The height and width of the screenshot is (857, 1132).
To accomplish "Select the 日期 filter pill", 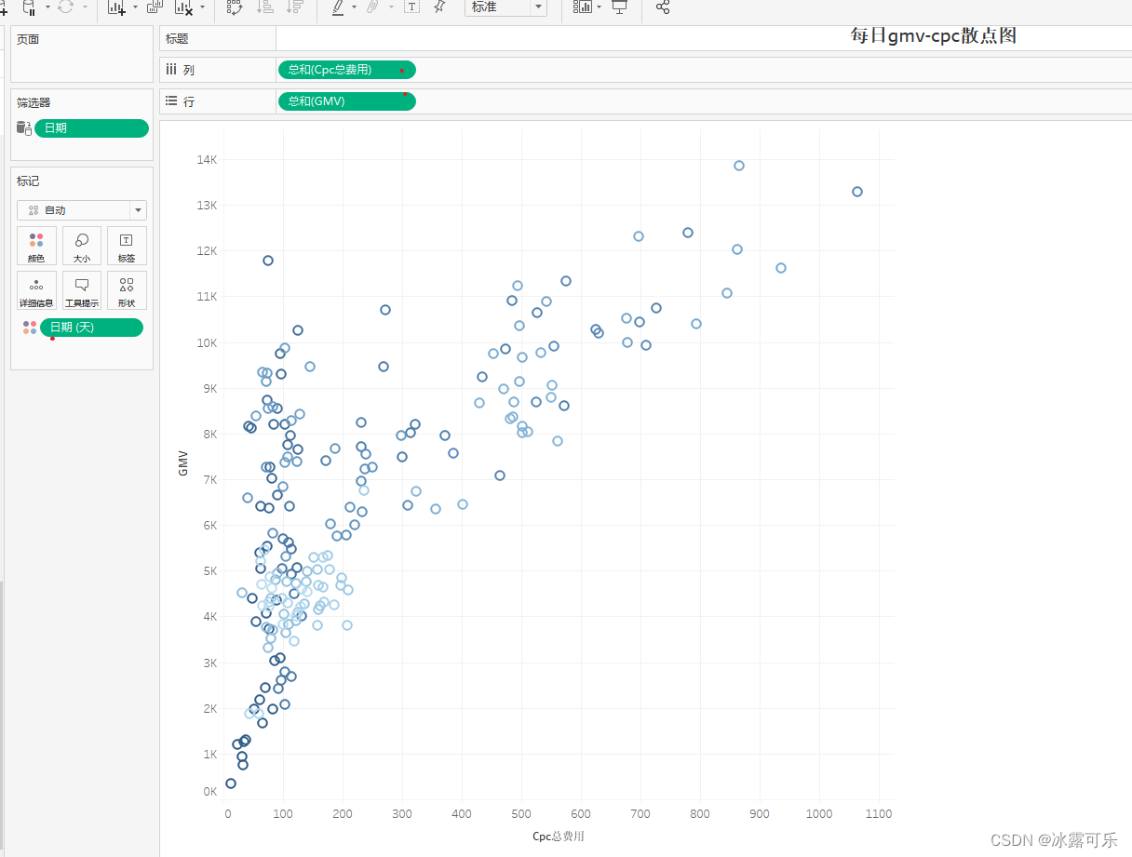I will 91,128.
